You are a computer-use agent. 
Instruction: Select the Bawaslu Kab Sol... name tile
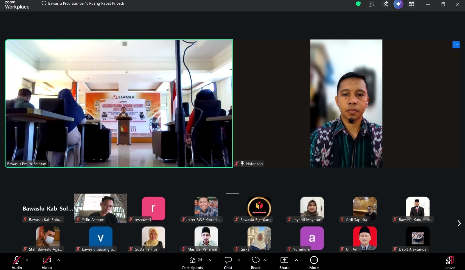pos(48,208)
